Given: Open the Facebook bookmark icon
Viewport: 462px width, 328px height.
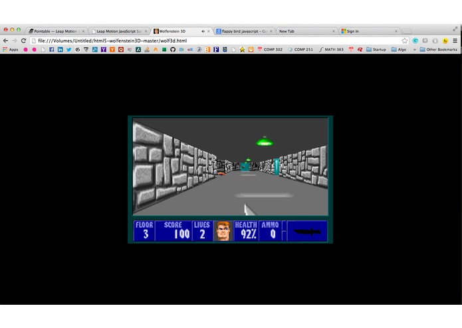Looking at the screenshot, I should (x=52, y=49).
